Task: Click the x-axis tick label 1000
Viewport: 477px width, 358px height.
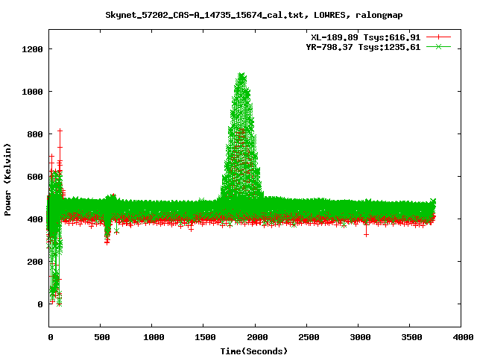Action: coord(154,337)
